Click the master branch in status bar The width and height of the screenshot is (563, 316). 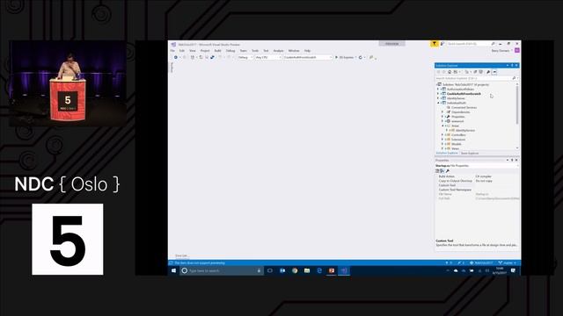(x=508, y=263)
